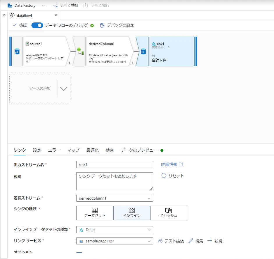
Task: Click 新規 to create linked service
Action: (x=215, y=241)
